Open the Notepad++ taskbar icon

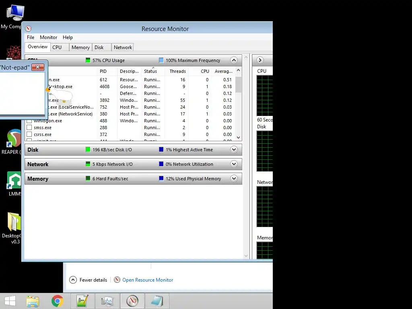(82, 301)
